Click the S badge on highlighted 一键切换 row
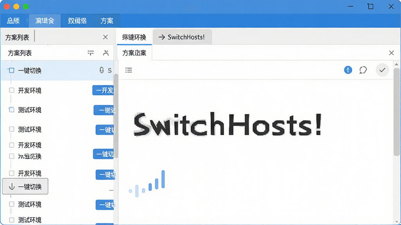This screenshot has height=225, width=401. click(x=110, y=70)
